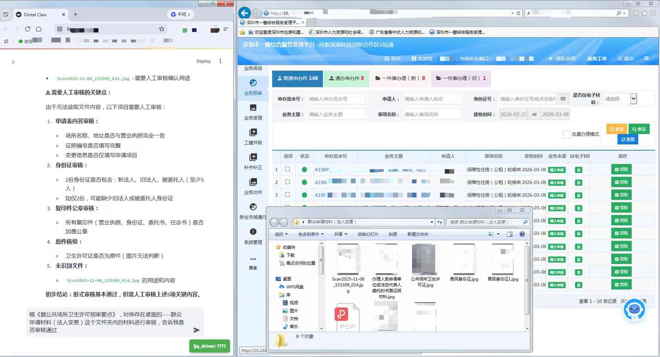Viewport: 660px width, 357px height.
Task: Open the 政务工单 menu item
Action: click(597, 58)
